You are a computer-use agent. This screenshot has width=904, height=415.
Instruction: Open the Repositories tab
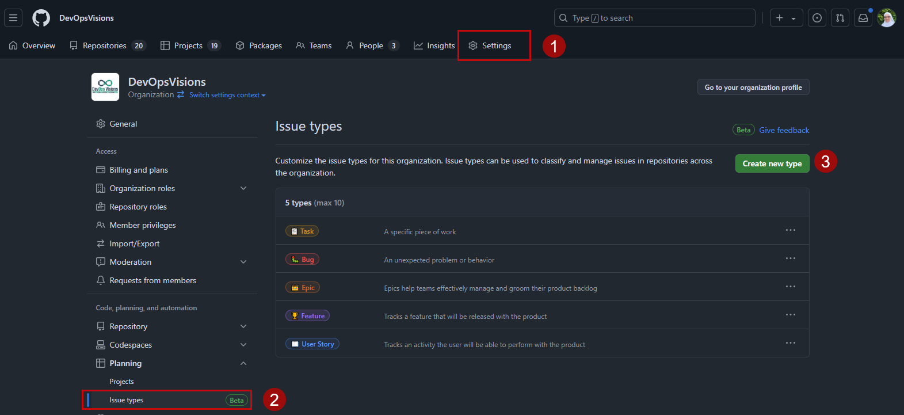[108, 45]
